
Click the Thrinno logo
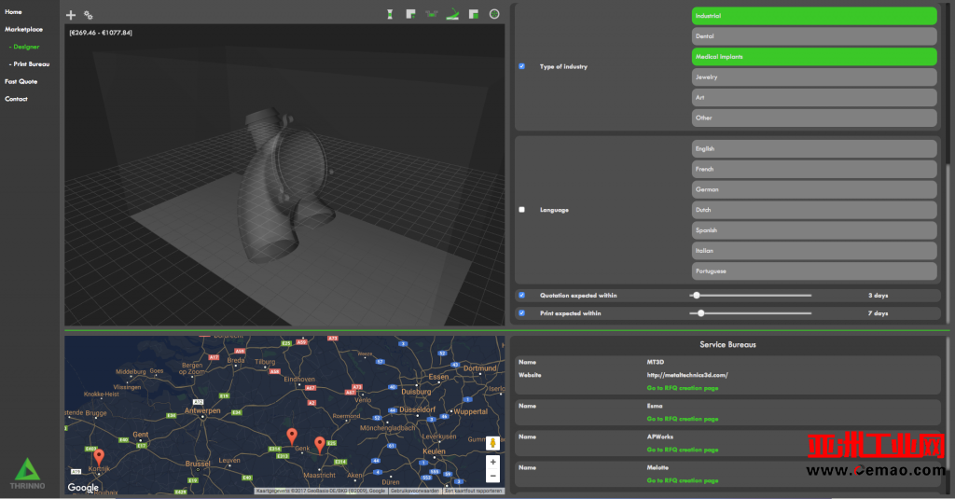pos(27,474)
